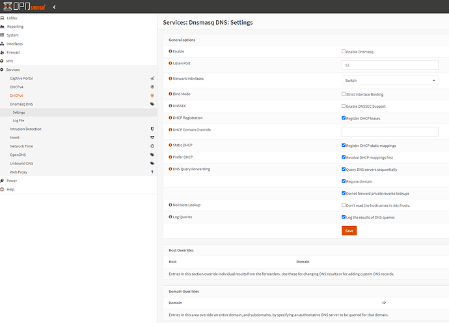Open the Network Interfaces dropdown
The width and height of the screenshot is (449, 323).
390,80
